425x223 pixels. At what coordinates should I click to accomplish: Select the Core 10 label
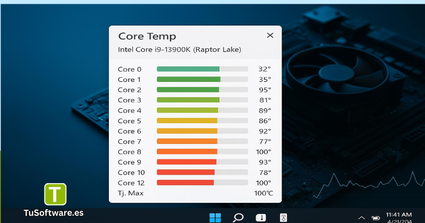131,173
